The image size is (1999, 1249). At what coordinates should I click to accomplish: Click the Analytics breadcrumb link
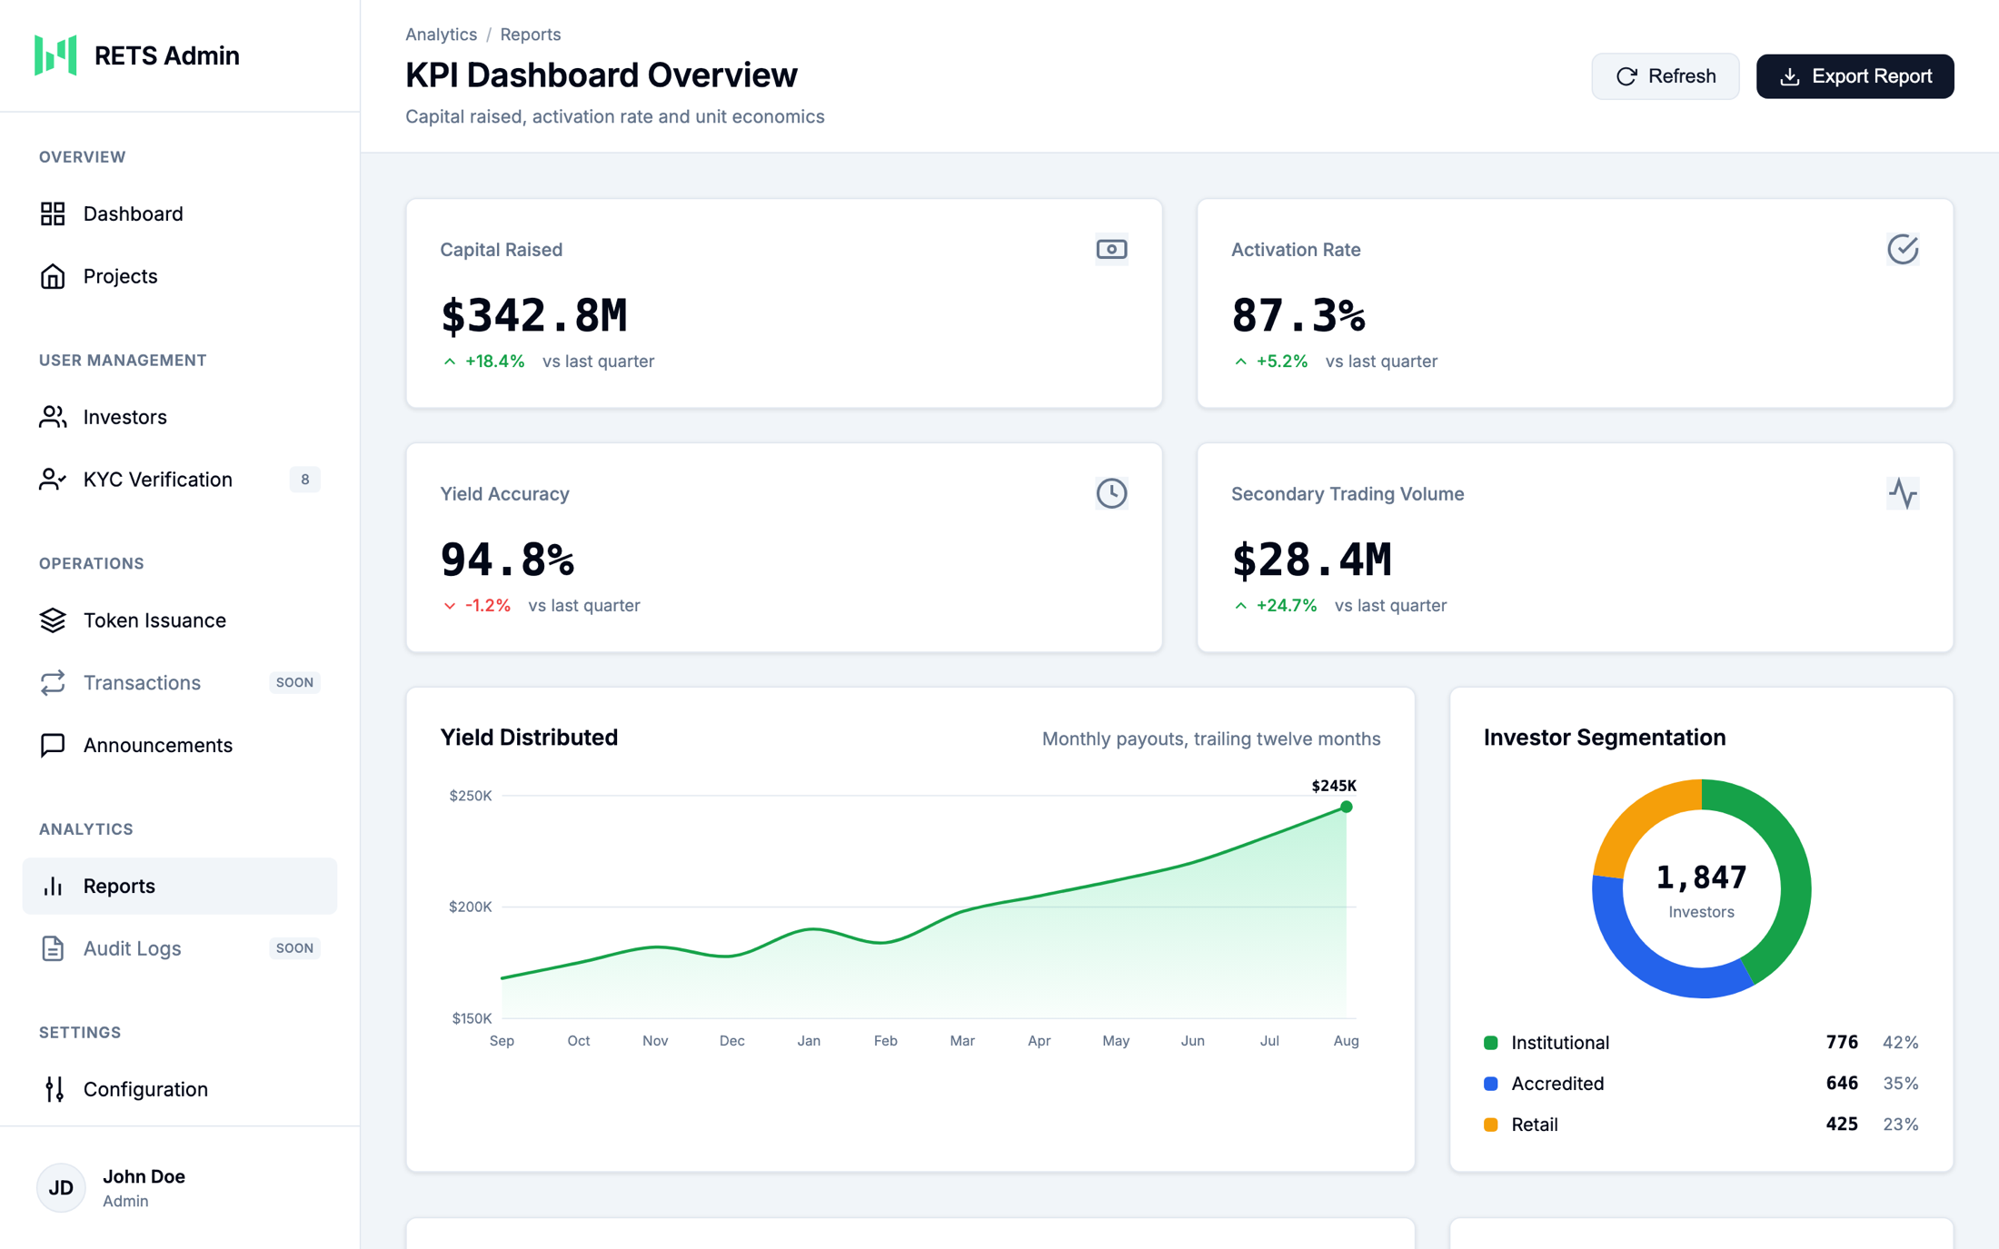tap(441, 35)
